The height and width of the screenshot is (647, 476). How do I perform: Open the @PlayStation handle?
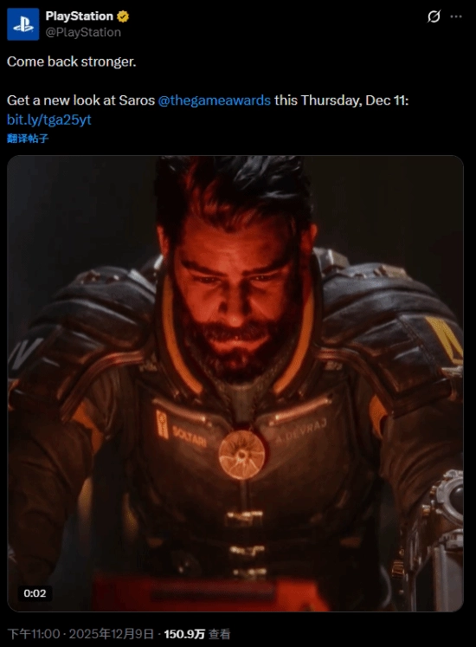point(83,32)
